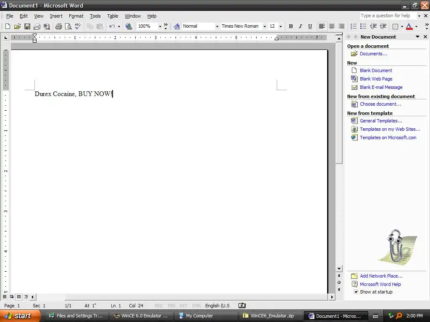The width and height of the screenshot is (430, 322).
Task: Click the Print toolbar icon
Action: 59,26
